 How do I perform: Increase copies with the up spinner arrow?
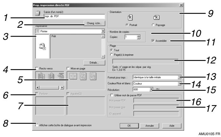click(x=139, y=36)
